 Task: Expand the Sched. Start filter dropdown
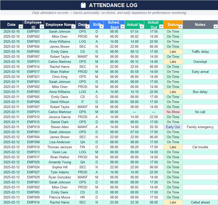click(123, 27)
